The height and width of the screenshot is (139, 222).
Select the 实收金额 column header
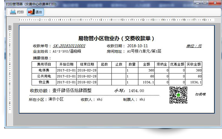tap(194, 64)
